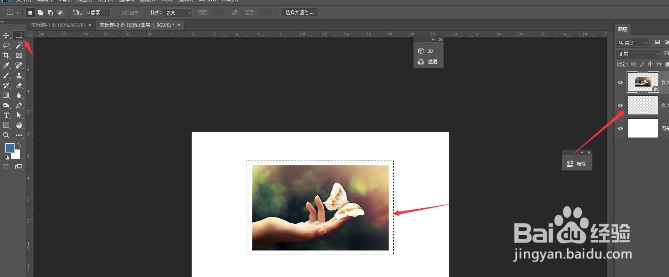Viewport: 669px width, 277px height.
Task: Select the Eyedropper tool
Action: pyautogui.click(x=6, y=65)
